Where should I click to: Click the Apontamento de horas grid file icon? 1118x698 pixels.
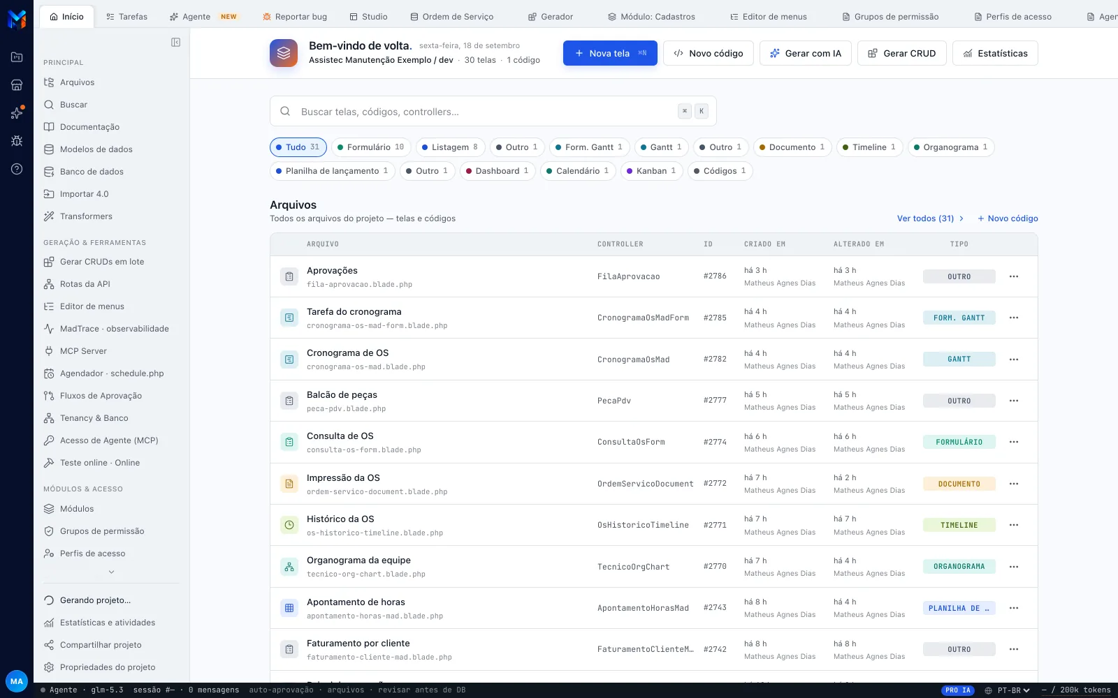click(289, 608)
